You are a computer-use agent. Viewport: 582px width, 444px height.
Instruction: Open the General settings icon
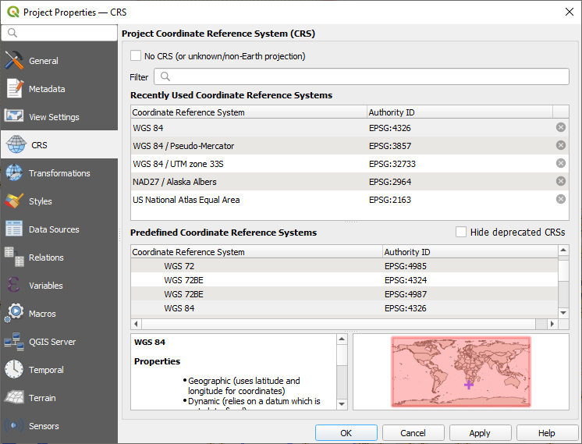pyautogui.click(x=14, y=61)
